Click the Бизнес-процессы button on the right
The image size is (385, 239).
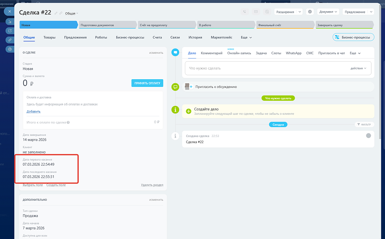pos(353,37)
